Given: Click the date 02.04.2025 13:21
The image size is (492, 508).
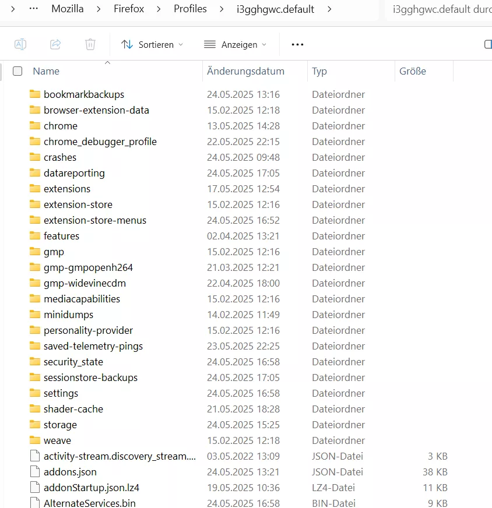Looking at the screenshot, I should pyautogui.click(x=243, y=236).
